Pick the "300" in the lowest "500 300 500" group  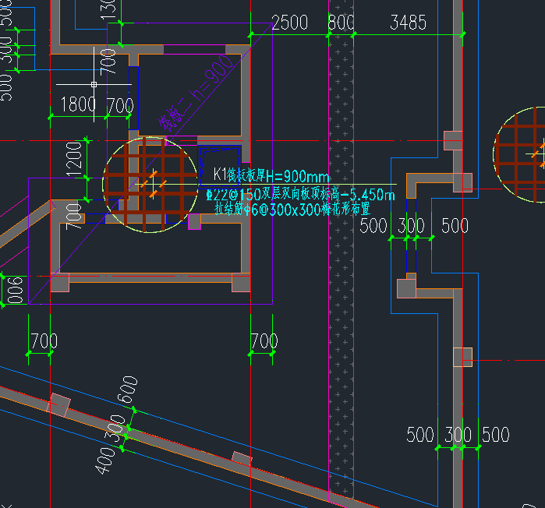tap(458, 435)
